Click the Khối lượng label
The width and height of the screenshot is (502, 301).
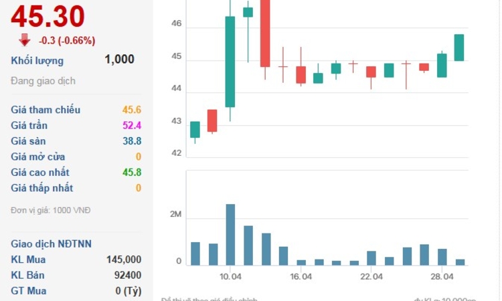pyautogui.click(x=37, y=61)
